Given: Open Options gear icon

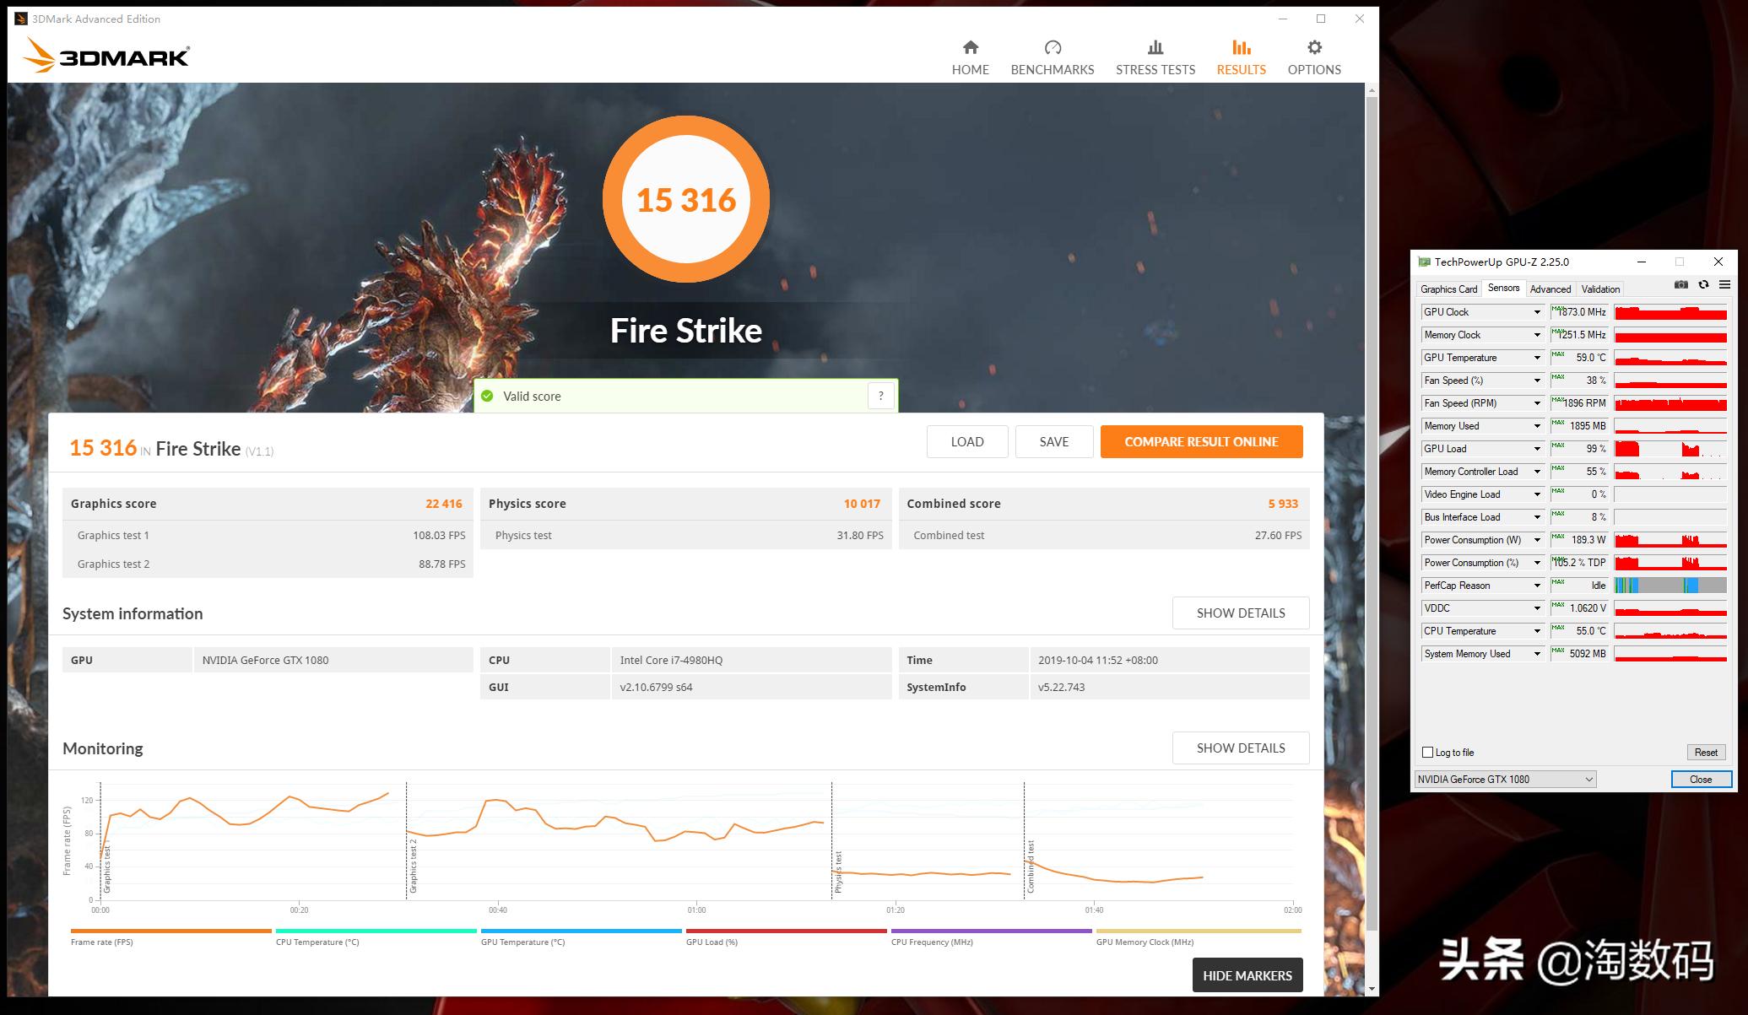Looking at the screenshot, I should pyautogui.click(x=1313, y=48).
